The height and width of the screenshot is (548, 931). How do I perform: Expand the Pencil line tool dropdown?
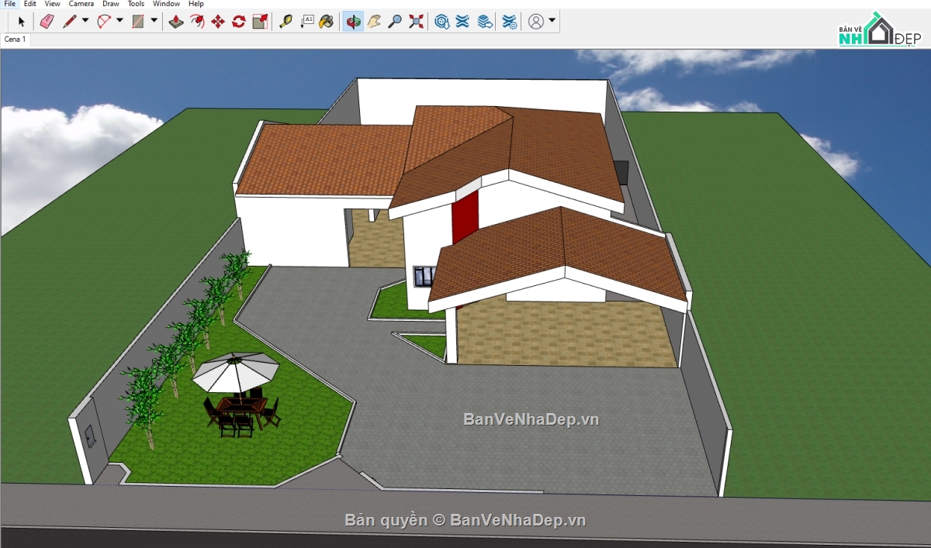[85, 21]
